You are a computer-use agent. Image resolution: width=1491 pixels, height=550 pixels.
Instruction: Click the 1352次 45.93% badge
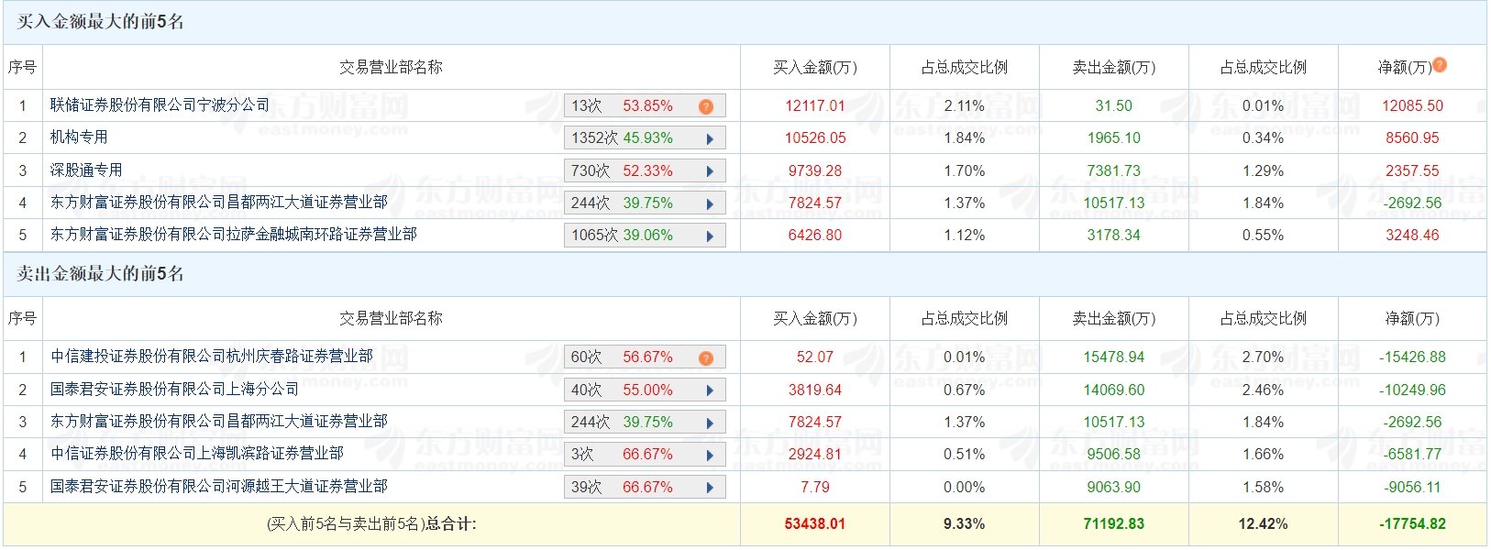tap(645, 138)
